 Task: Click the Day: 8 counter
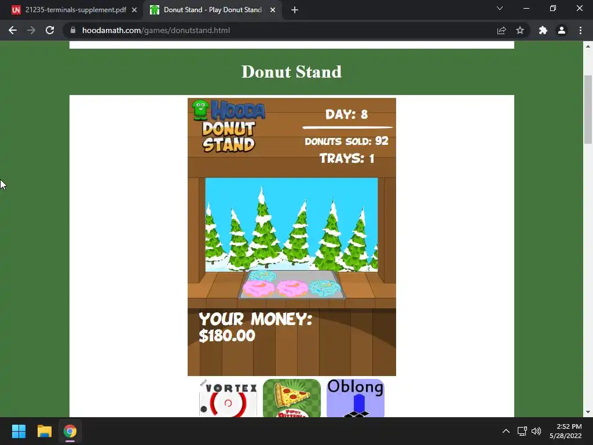(346, 114)
